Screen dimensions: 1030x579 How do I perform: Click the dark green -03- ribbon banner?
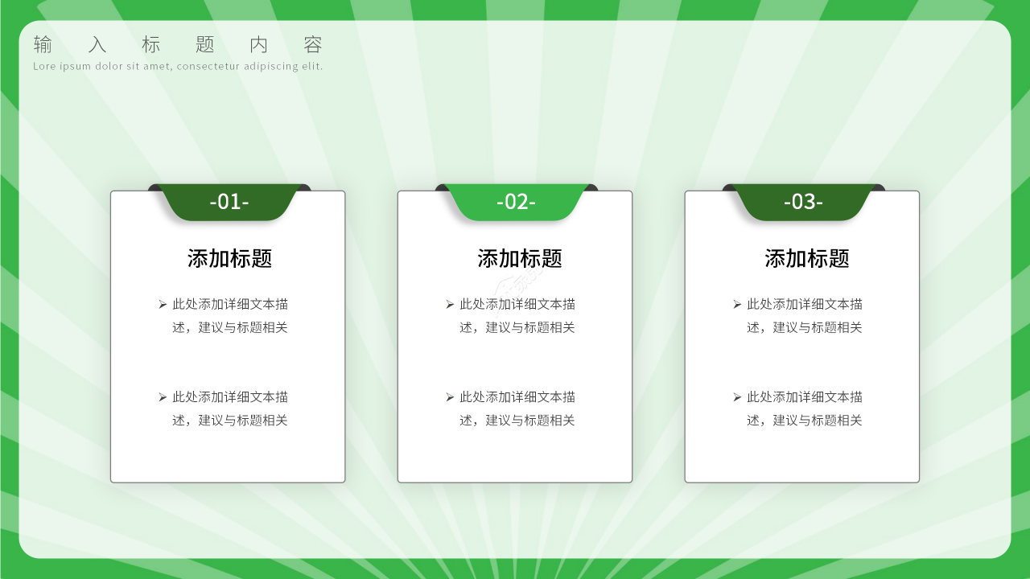802,203
